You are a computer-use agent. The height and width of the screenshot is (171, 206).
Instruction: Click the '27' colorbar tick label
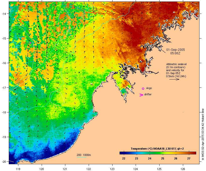189,158
